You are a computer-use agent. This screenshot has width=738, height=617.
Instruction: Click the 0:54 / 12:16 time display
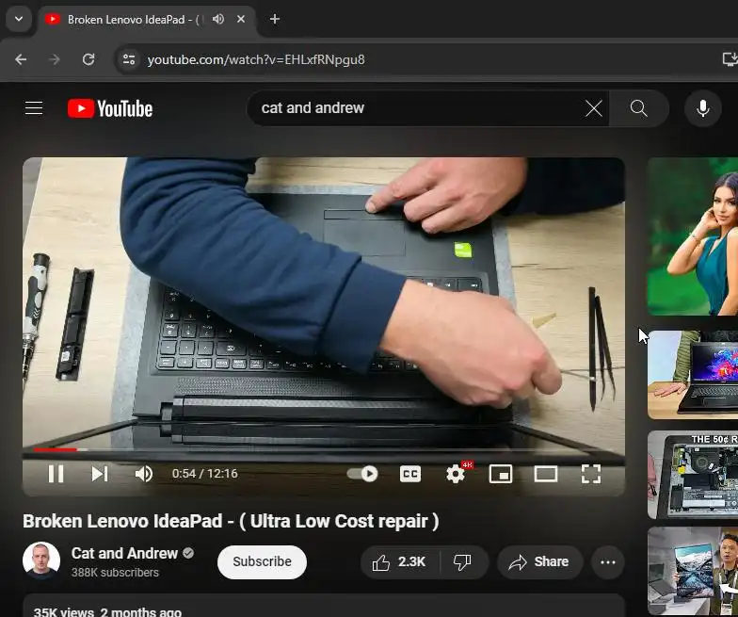205,474
